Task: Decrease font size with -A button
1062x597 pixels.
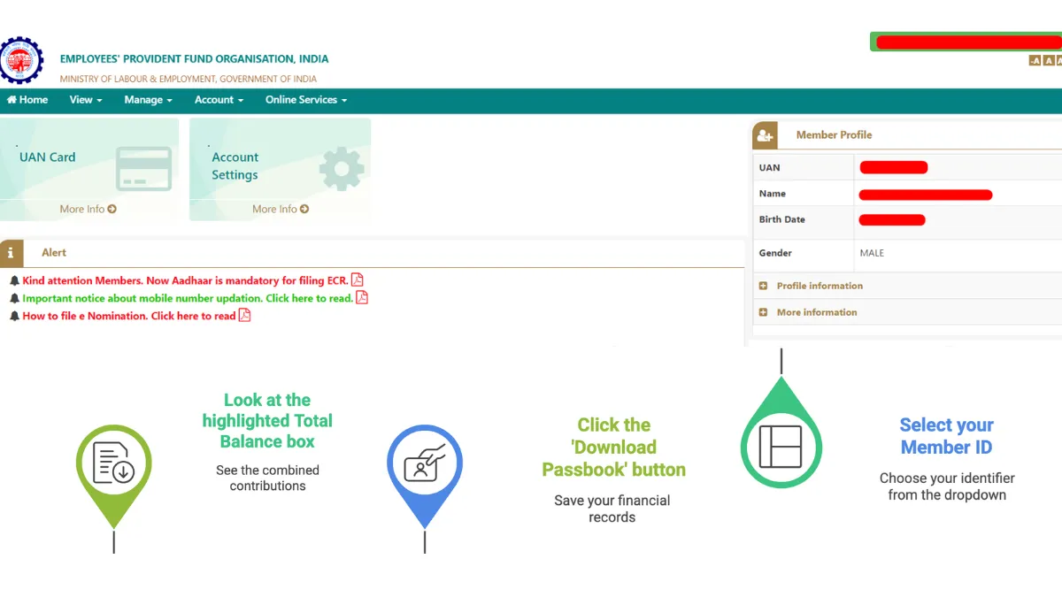Action: click(1035, 60)
